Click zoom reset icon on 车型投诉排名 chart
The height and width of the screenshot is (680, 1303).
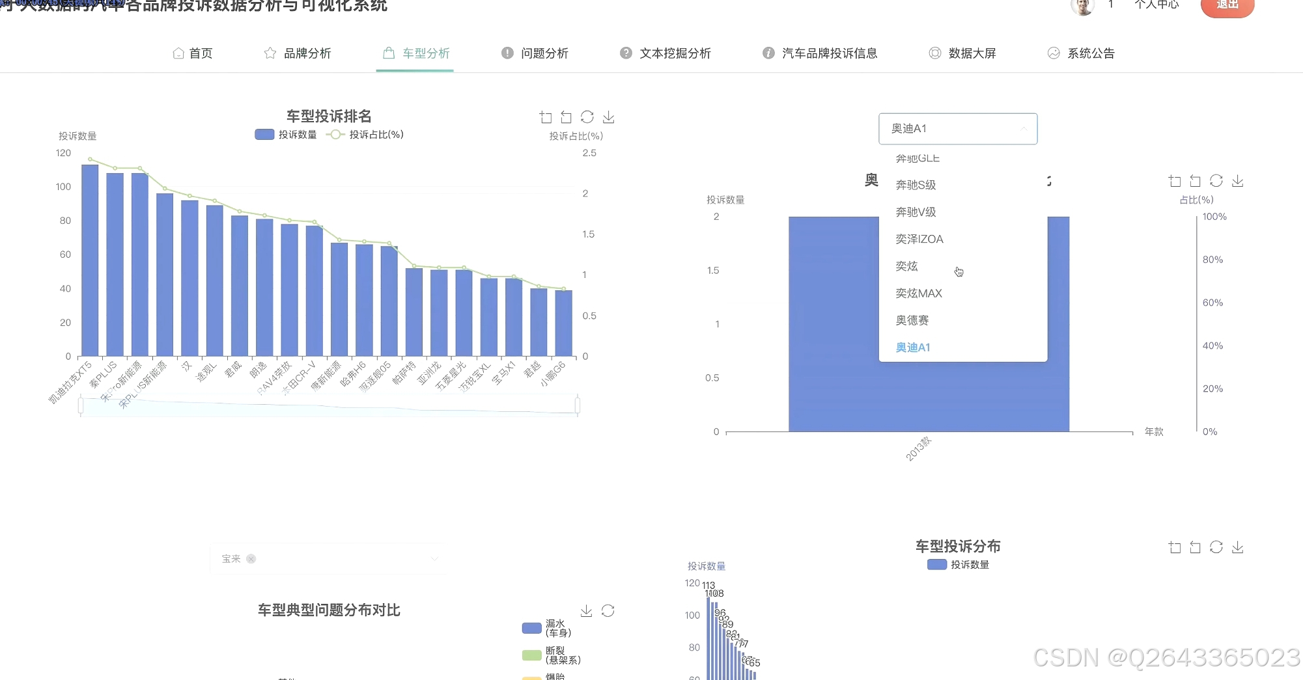[x=567, y=117]
